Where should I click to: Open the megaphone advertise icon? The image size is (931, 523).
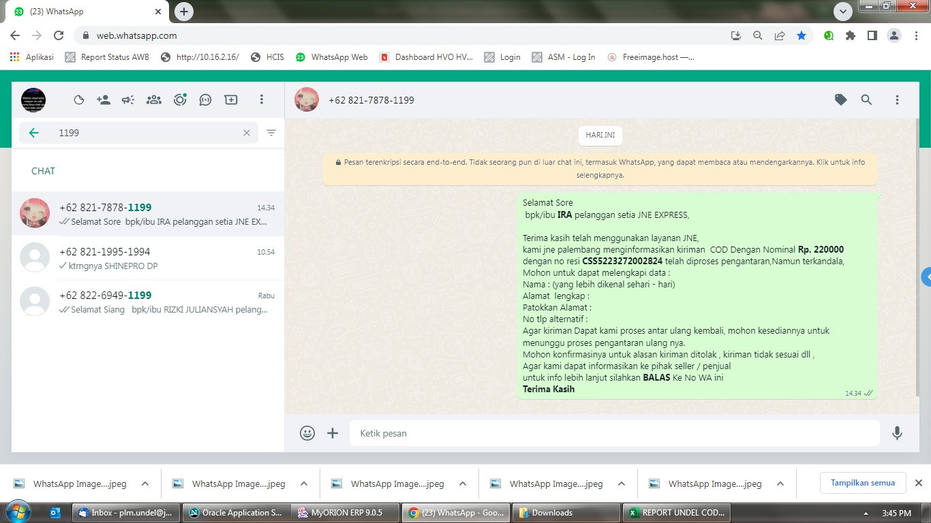coord(128,100)
